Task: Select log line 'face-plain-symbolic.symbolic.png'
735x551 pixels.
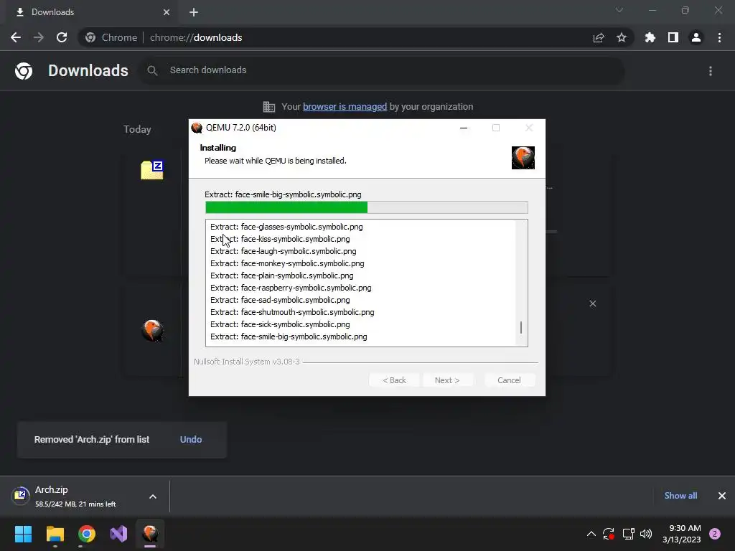Action: coord(281,275)
